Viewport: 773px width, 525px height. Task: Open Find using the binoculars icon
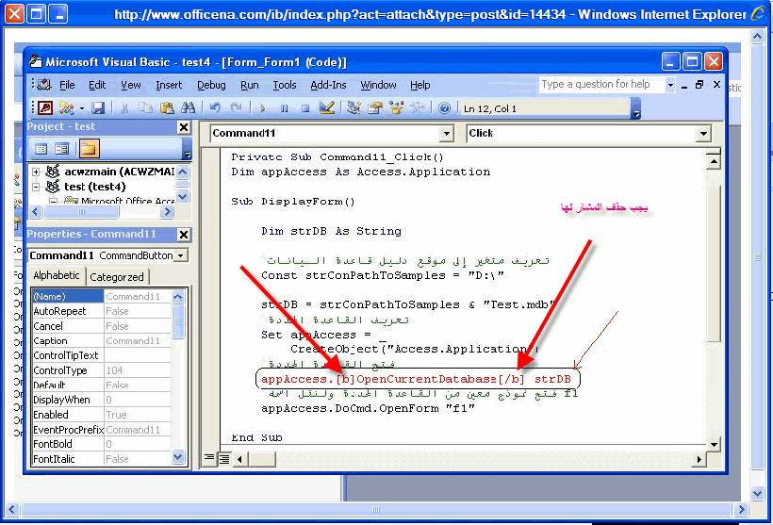189,107
